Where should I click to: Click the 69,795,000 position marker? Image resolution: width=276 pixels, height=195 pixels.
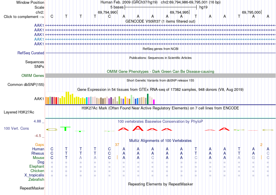pyautogui.click(x=251, y=12)
